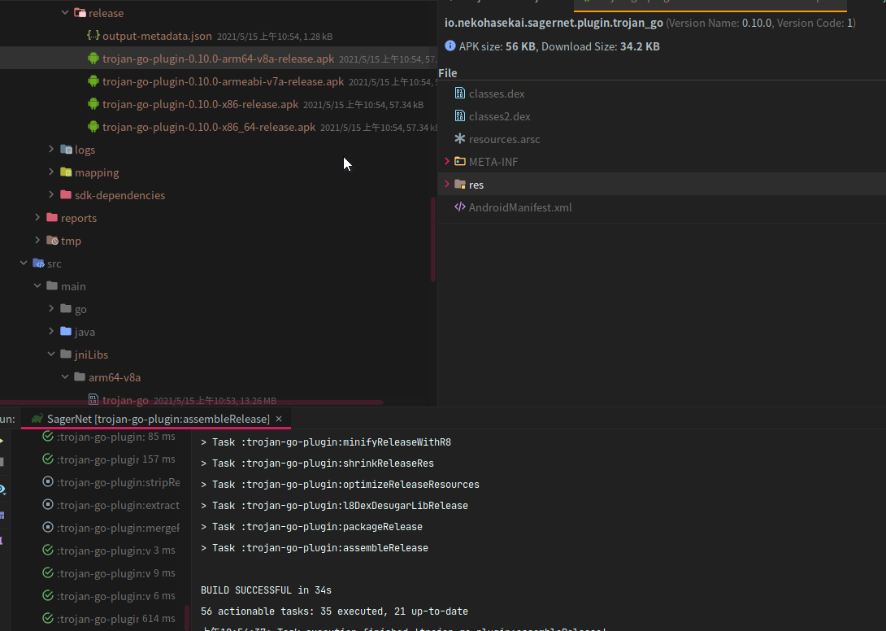The width and height of the screenshot is (886, 631).
Task: Expand the META-INF folder
Action: click(x=447, y=162)
